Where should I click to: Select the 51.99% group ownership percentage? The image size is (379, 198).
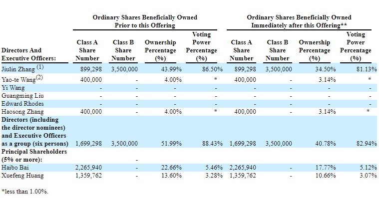(x=171, y=144)
